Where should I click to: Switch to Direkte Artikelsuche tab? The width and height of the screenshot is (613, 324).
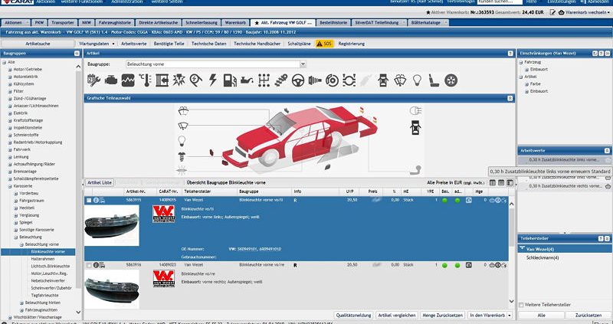(159, 23)
